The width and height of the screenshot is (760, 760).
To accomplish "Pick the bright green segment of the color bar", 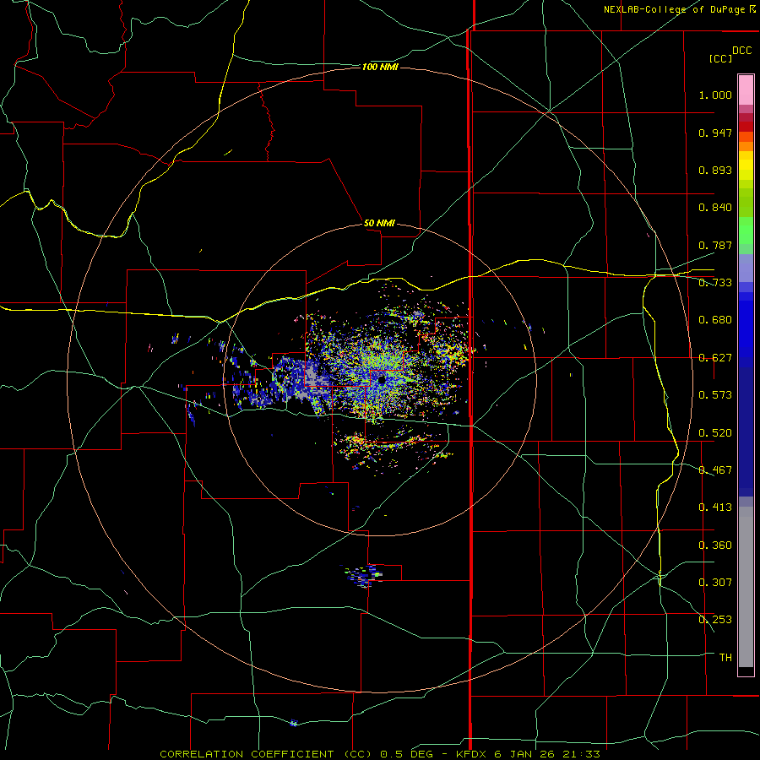I will tap(746, 230).
